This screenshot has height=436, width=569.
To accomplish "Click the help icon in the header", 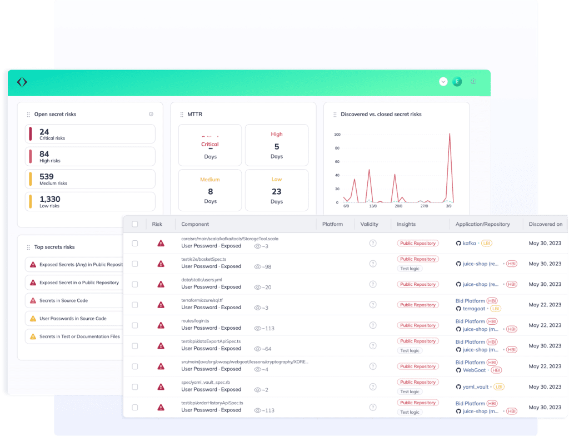I will click(x=473, y=81).
